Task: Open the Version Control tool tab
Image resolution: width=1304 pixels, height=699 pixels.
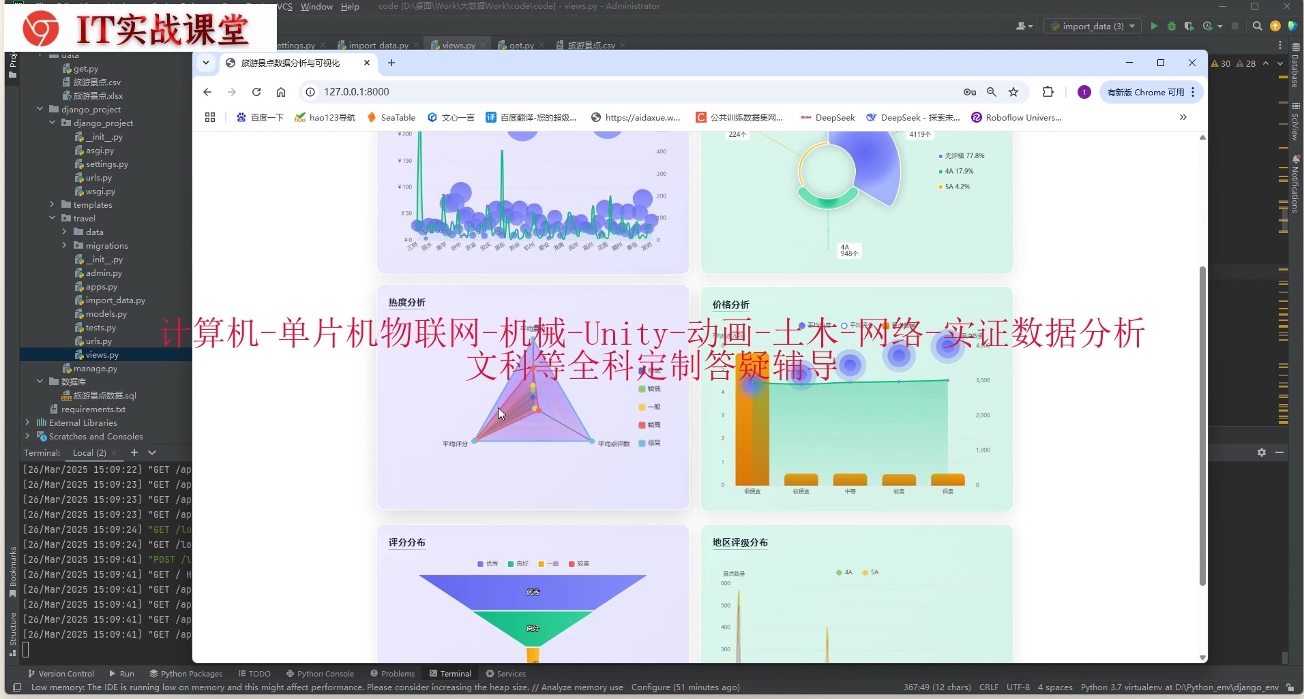Action: tap(61, 673)
